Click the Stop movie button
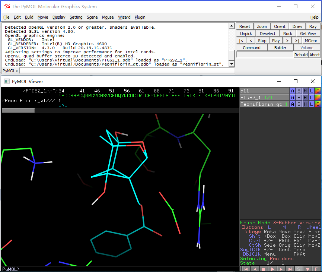 point(262,41)
